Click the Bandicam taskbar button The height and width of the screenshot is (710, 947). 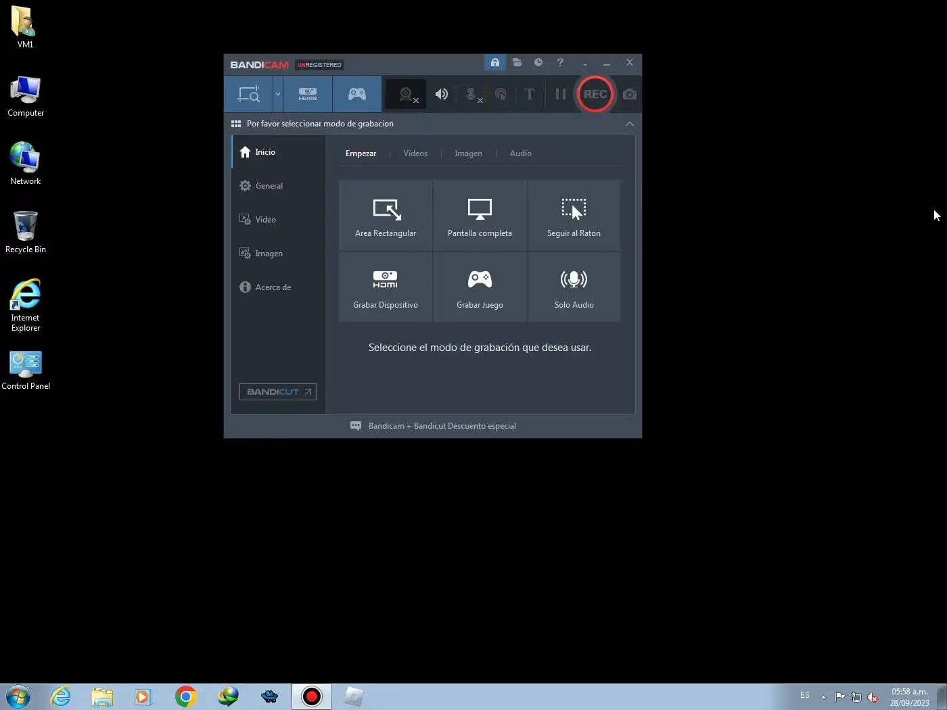coord(312,696)
